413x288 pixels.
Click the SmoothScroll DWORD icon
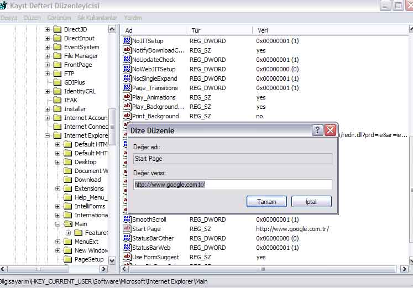(127, 219)
